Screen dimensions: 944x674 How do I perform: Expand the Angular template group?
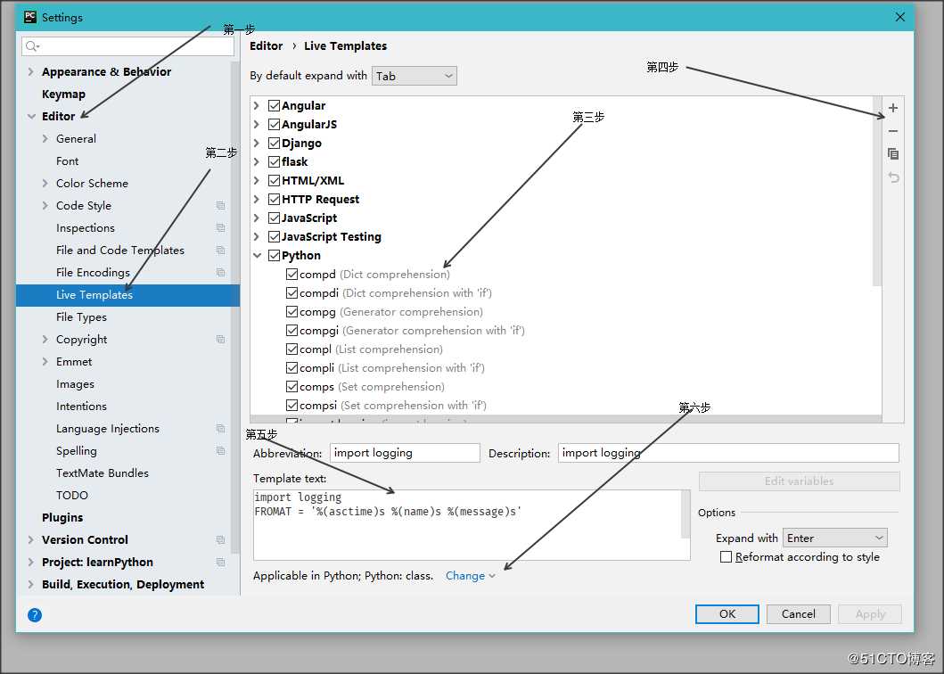(257, 105)
